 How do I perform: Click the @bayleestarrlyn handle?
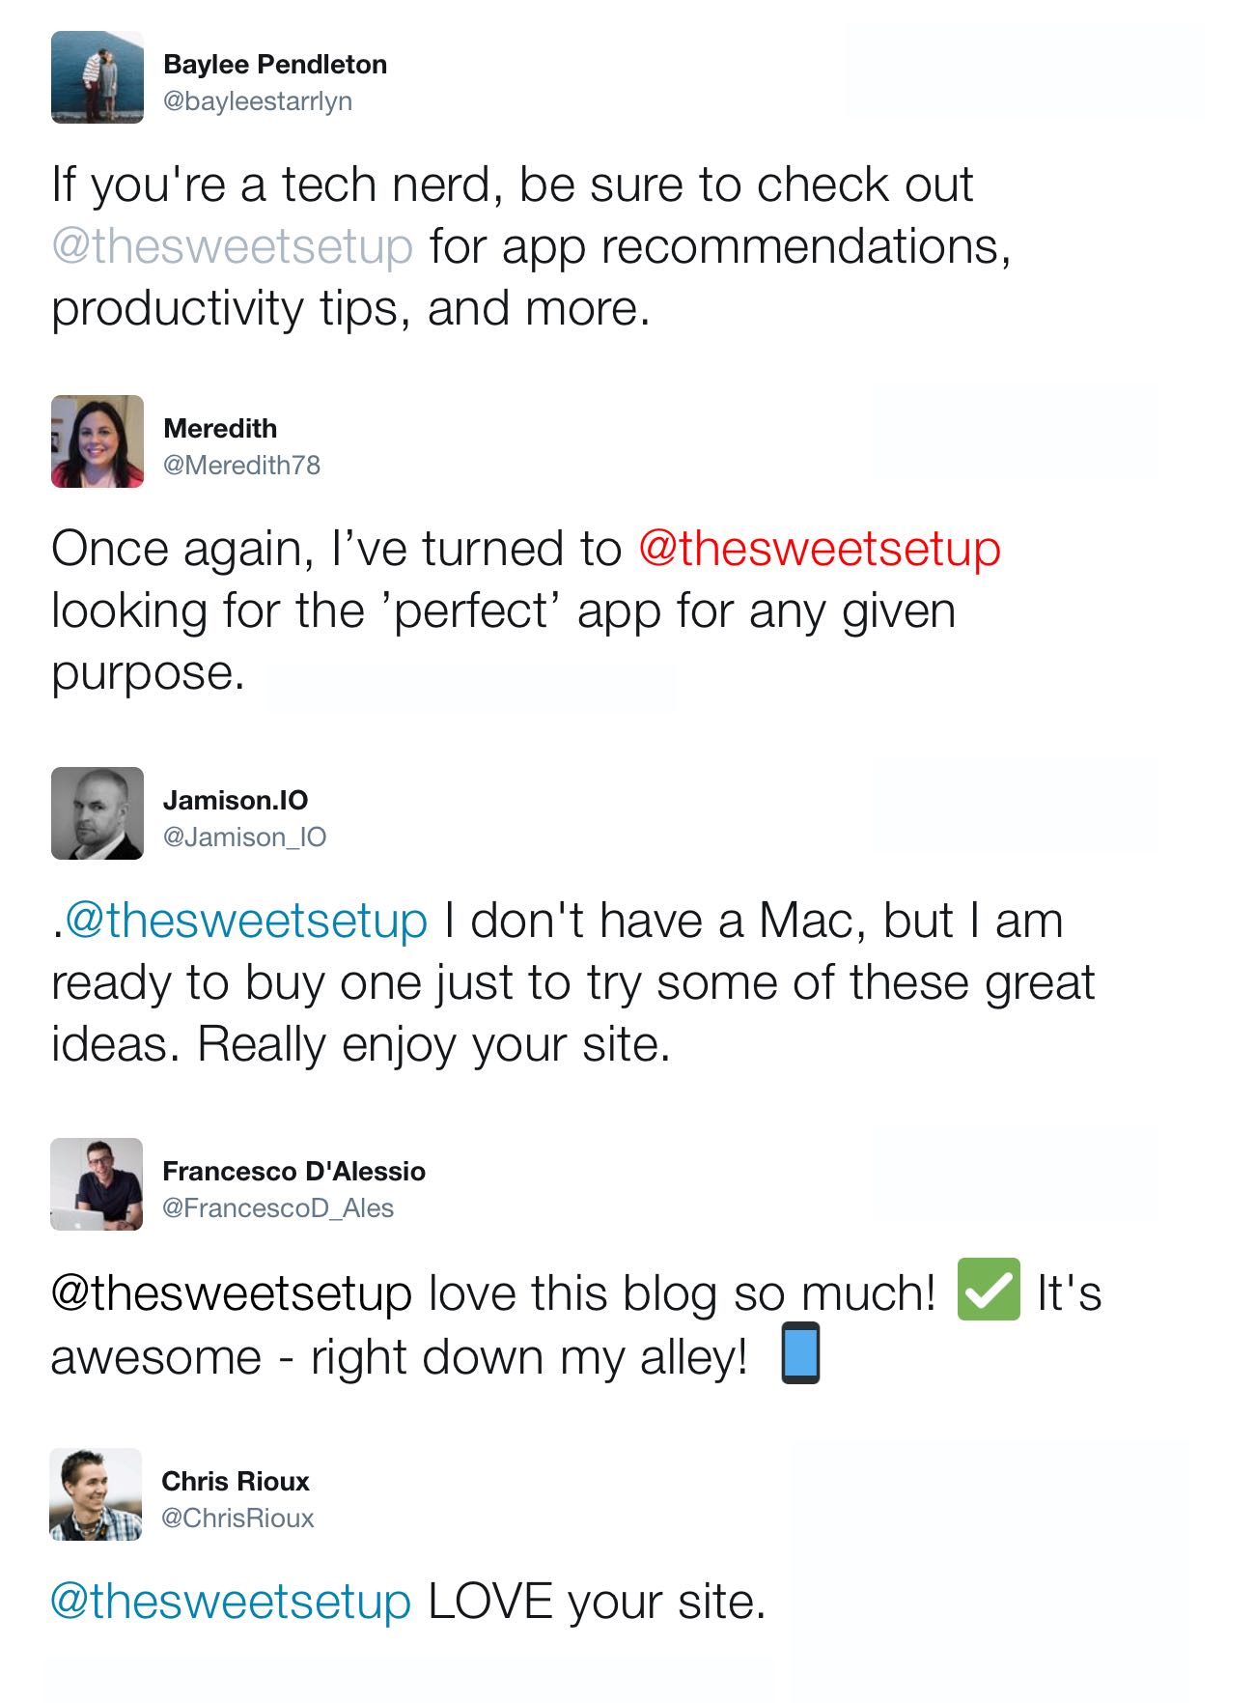[258, 100]
